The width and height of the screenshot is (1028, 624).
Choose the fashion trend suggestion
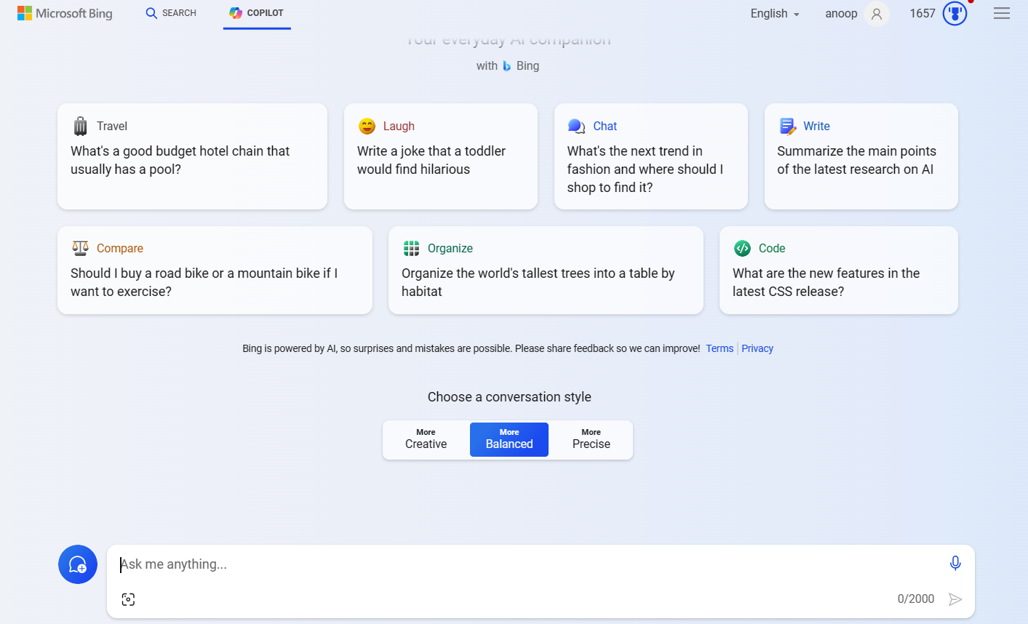(x=651, y=156)
